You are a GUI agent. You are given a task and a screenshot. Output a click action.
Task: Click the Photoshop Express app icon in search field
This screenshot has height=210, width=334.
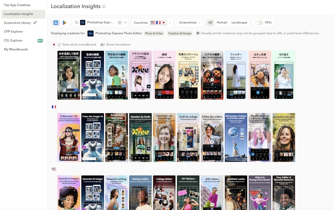(x=83, y=22)
